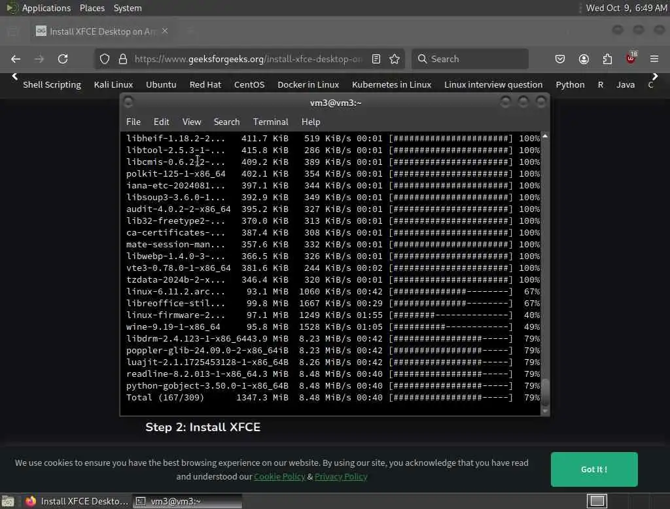This screenshot has height=509, width=670.
Task: Open the Privacy Policy link
Action: tap(340, 476)
